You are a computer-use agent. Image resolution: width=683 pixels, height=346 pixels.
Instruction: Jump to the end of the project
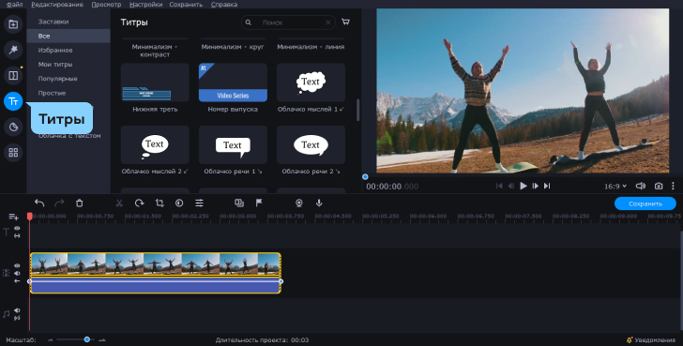[547, 186]
